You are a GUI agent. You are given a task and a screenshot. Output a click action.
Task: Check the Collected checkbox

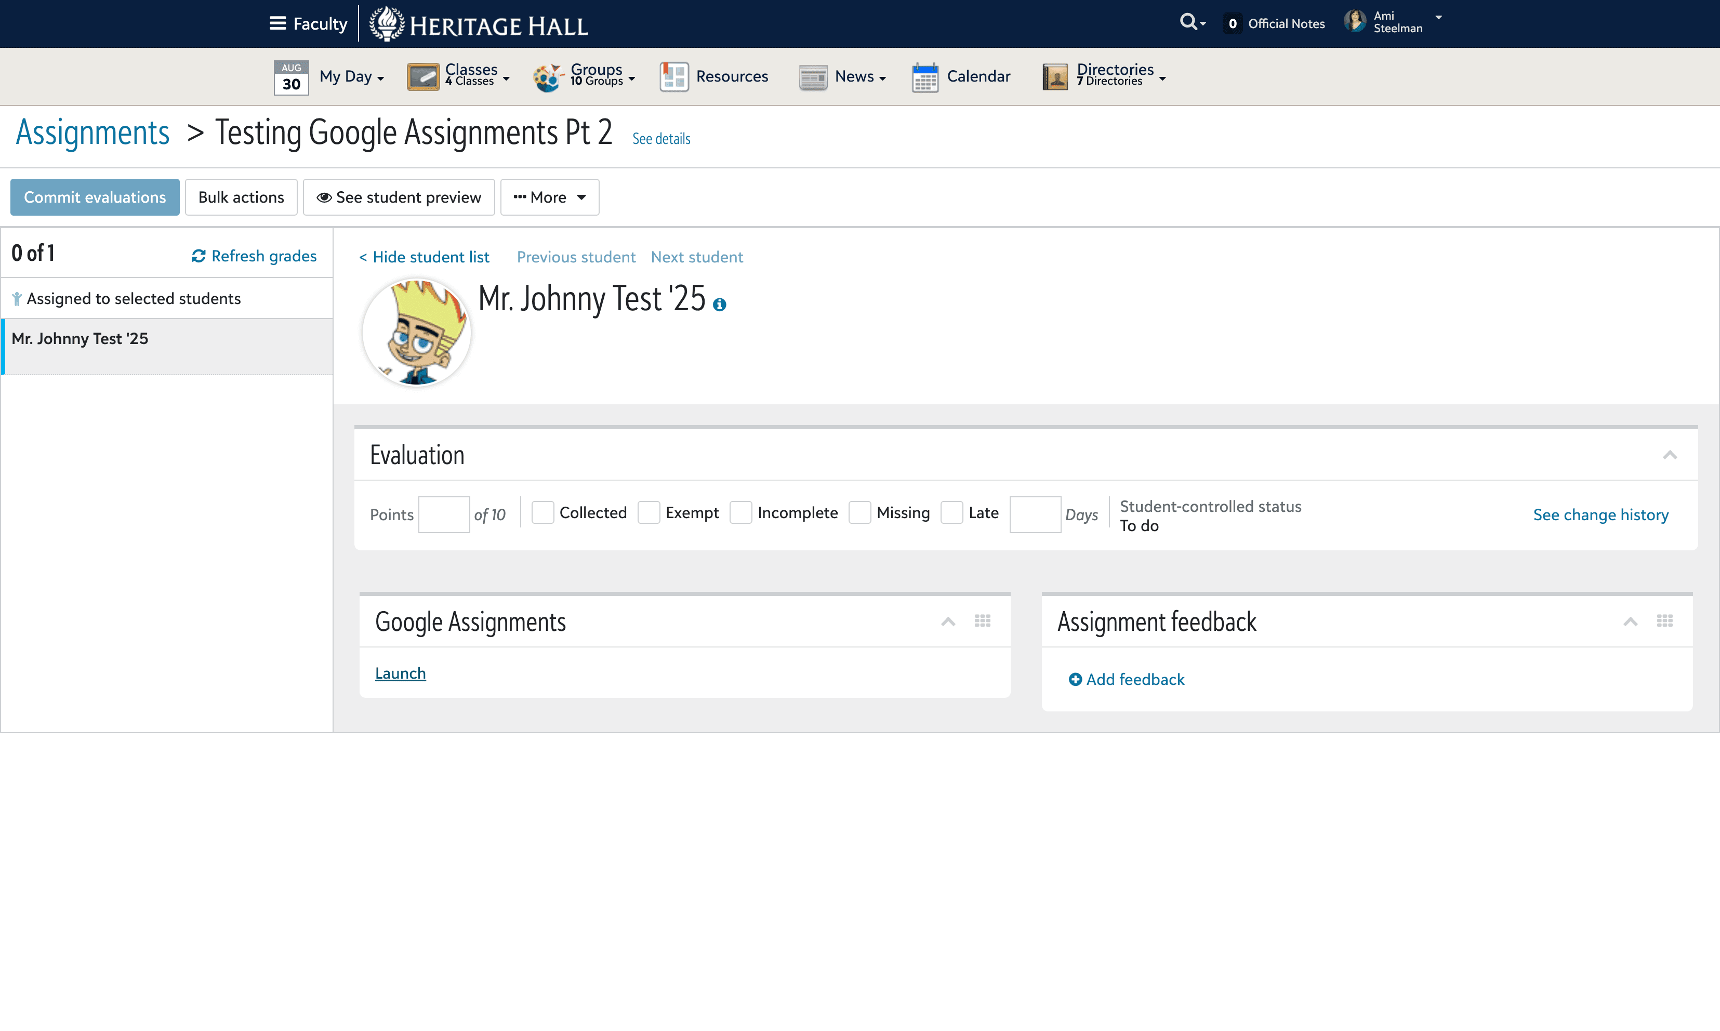(543, 513)
